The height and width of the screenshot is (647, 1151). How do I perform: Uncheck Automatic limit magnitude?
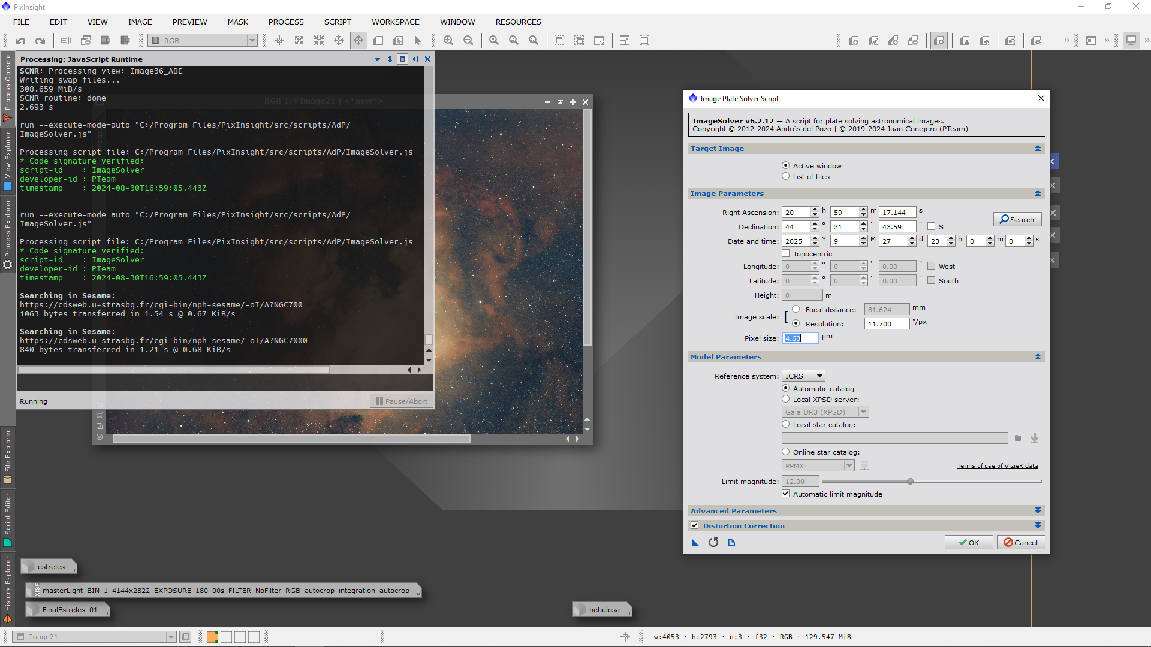click(x=786, y=494)
